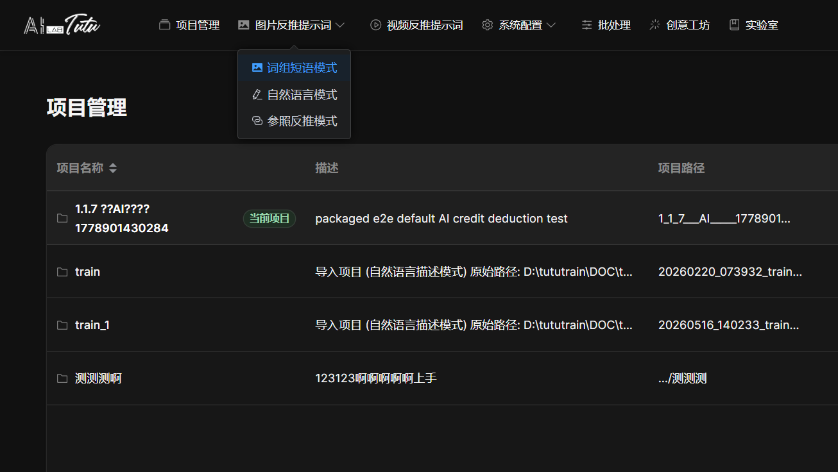Screen dimensions: 838x472
Task: Click the path 20260220_073932_train...
Action: click(x=730, y=272)
